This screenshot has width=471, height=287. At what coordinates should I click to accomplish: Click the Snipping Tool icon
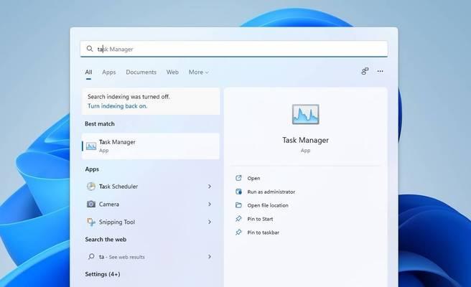91,222
